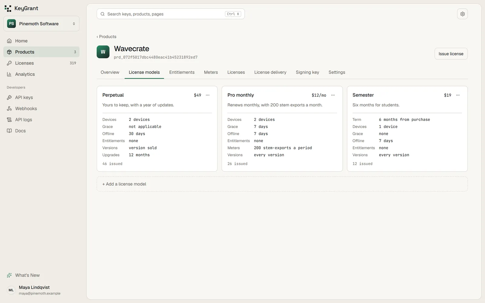Open the License delivery tab
Viewport: 485px width, 303px height.
click(270, 72)
